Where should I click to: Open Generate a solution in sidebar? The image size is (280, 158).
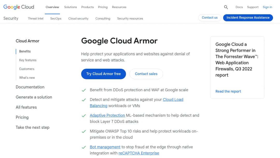coord(34,97)
